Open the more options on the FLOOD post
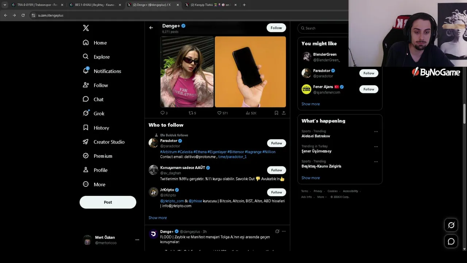This screenshot has width=467, height=263. tap(283, 231)
